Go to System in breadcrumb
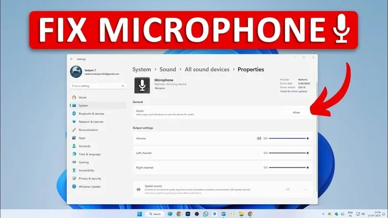 [141, 69]
